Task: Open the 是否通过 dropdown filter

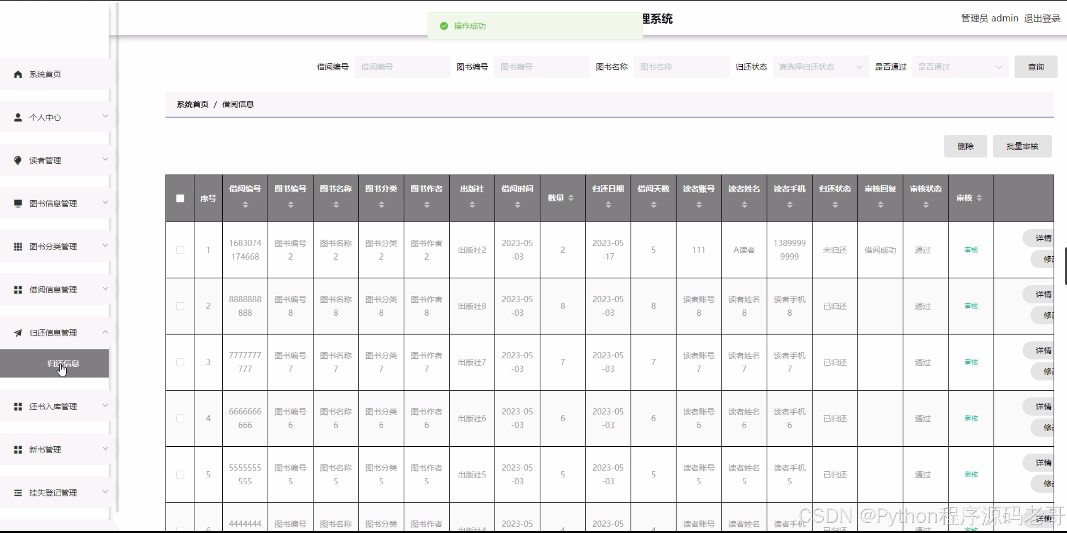Action: coord(959,67)
